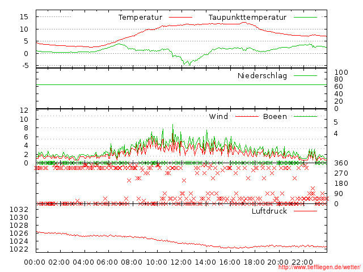The image size is (363, 272).
Task: Click the 1024 pressure axis label
Action: (x=19, y=241)
